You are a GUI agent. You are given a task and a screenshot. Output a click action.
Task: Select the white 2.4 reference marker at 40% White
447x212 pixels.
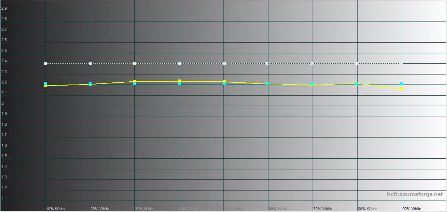pyautogui.click(x=180, y=63)
